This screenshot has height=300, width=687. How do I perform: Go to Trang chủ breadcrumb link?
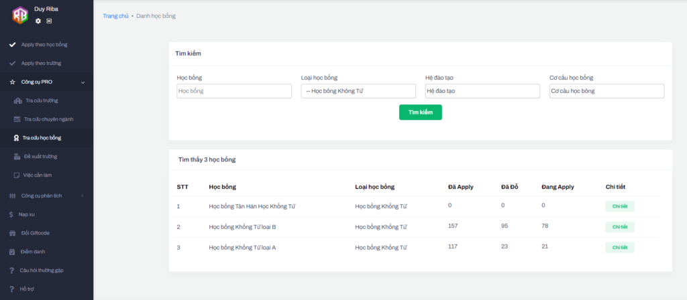(x=115, y=15)
